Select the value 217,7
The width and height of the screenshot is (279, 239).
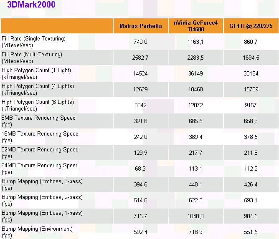[195, 153]
